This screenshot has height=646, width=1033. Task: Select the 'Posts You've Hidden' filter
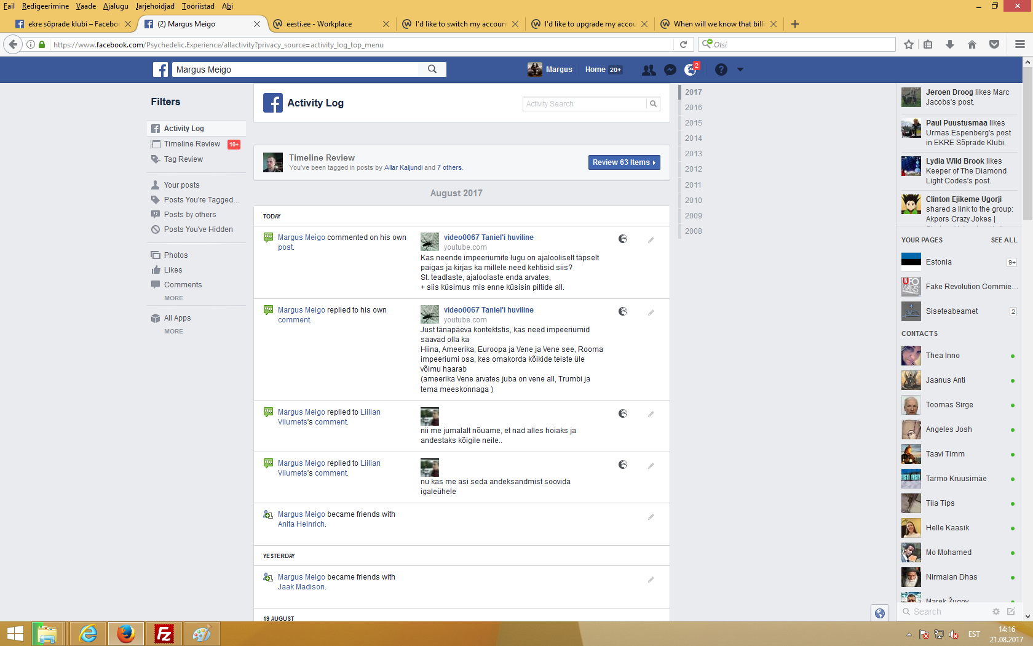(x=198, y=229)
